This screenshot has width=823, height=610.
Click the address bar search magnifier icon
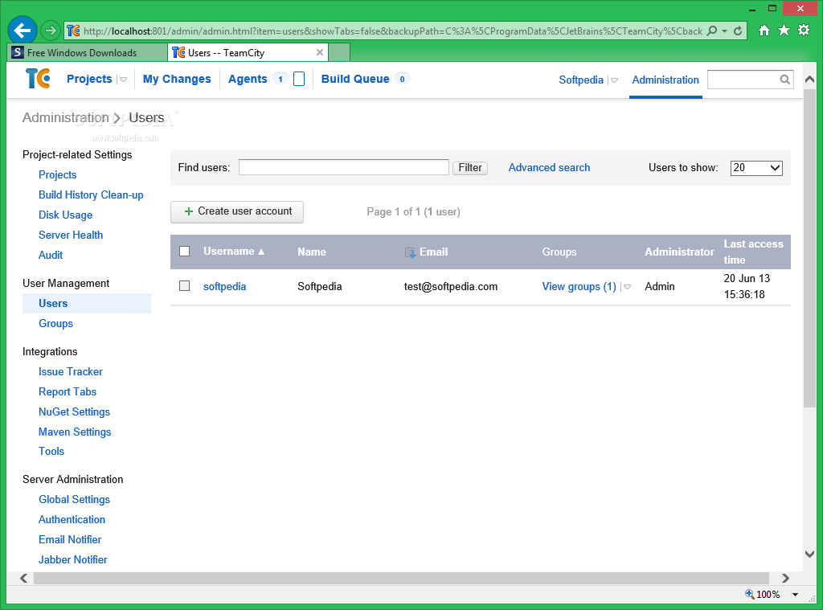[x=712, y=31]
